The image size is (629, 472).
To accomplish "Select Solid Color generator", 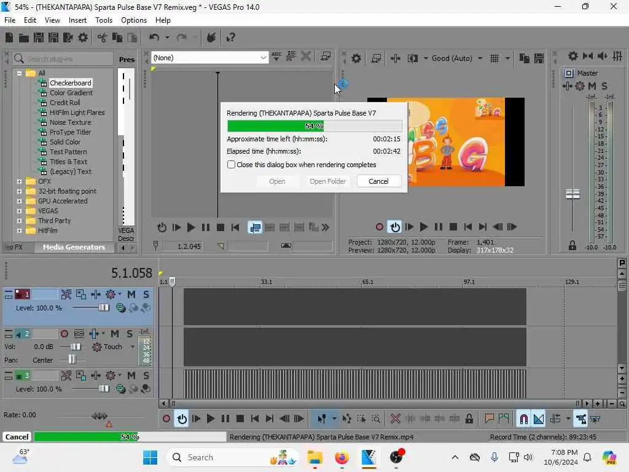I will coord(65,142).
